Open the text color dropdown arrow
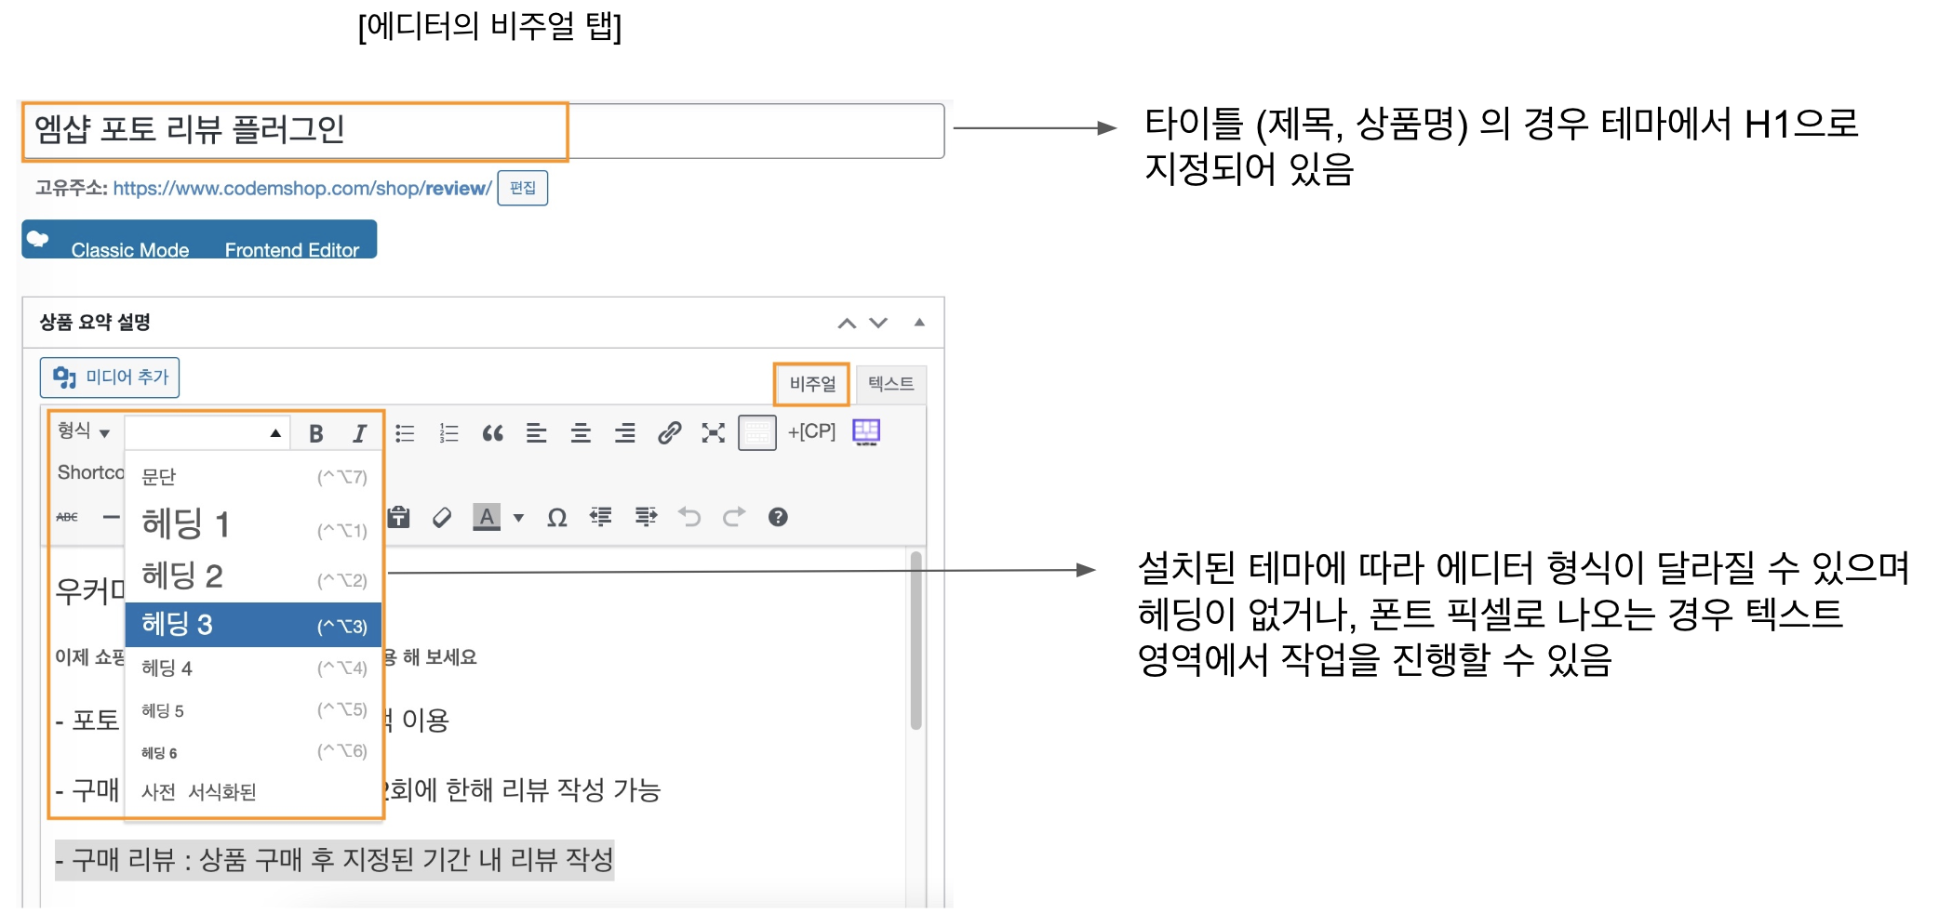Image resolution: width=1952 pixels, height=913 pixels. 517,518
